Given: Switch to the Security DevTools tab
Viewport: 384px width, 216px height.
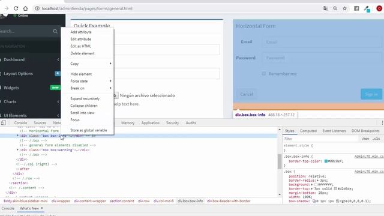Looking at the screenshot, I should pyautogui.click(x=172, y=122).
